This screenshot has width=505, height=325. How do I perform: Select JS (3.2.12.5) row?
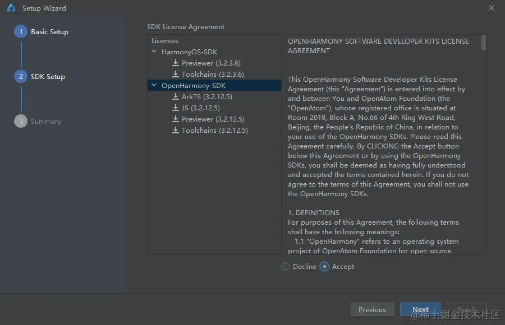[x=214, y=108]
